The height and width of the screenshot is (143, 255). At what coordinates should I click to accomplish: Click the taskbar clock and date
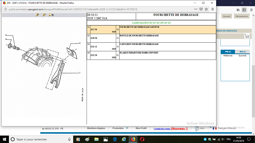(x=238, y=139)
